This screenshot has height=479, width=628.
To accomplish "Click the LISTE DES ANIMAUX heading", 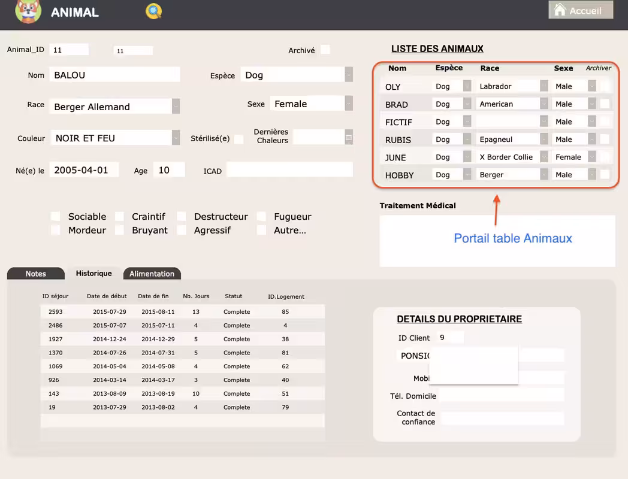I will point(437,48).
